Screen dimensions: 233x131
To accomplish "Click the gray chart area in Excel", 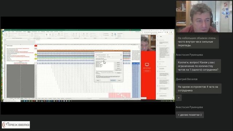I will coord(20,81).
